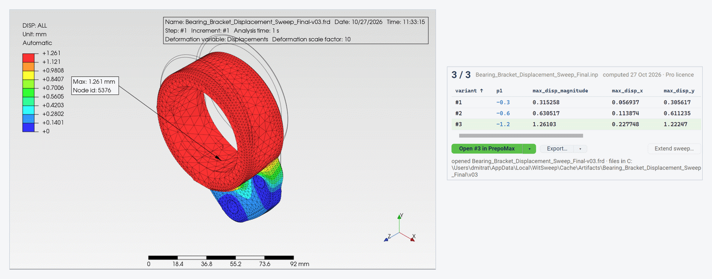Screen dimensions: 712x279
Task: Click the +0 legend value
Action: 46,131
